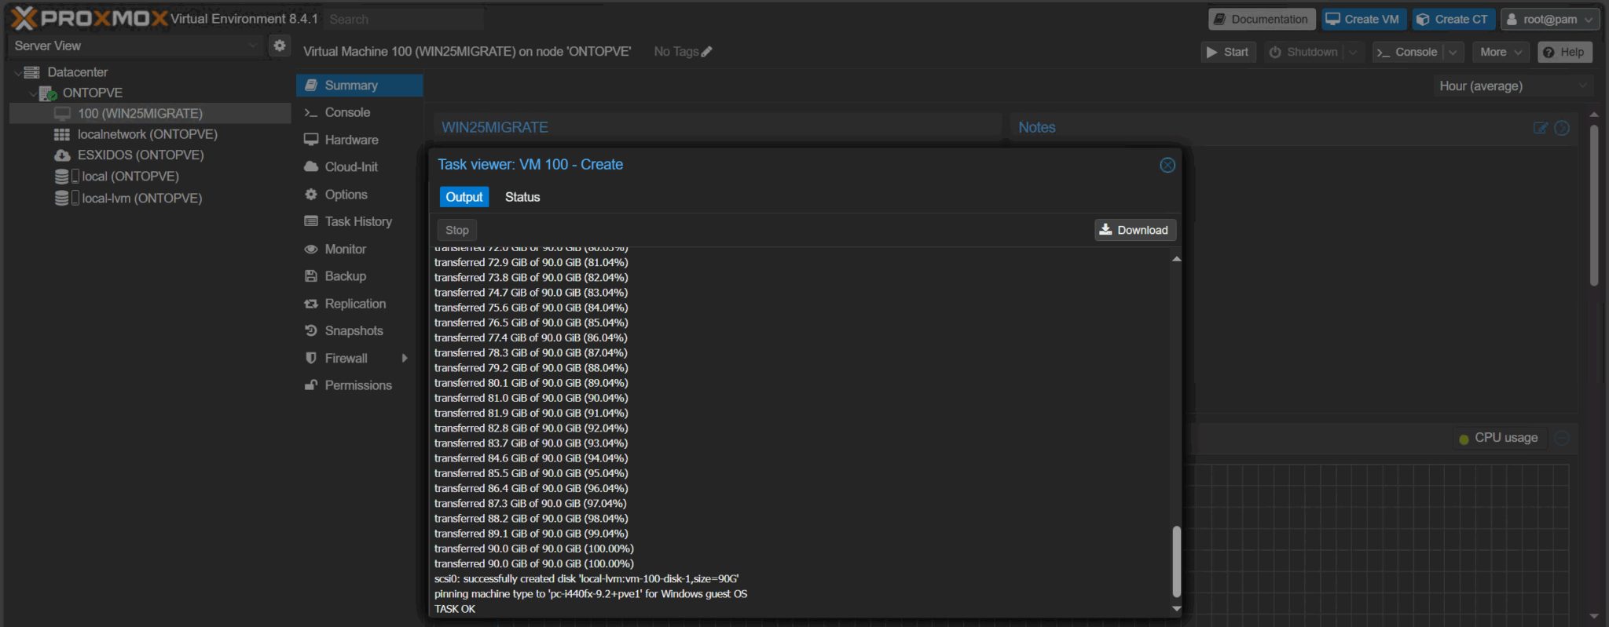Expand the Firewall submenu arrow
Viewport: 1609px width, 627px height.
(x=405, y=359)
